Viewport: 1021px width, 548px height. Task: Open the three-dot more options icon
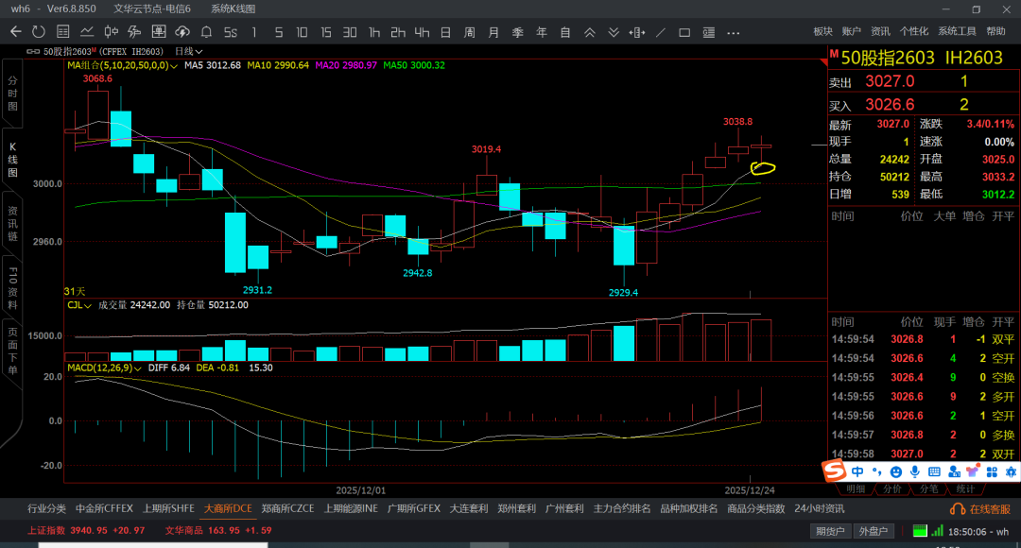[x=734, y=32]
